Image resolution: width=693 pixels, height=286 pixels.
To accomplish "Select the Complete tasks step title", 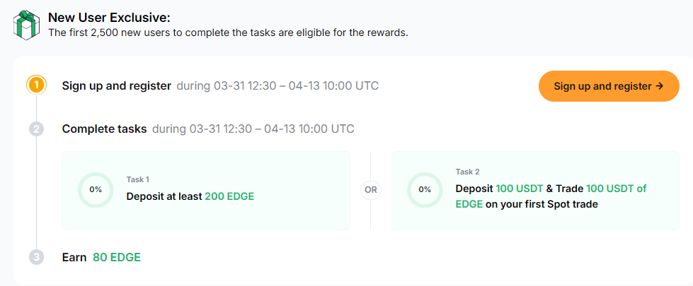I will [105, 129].
